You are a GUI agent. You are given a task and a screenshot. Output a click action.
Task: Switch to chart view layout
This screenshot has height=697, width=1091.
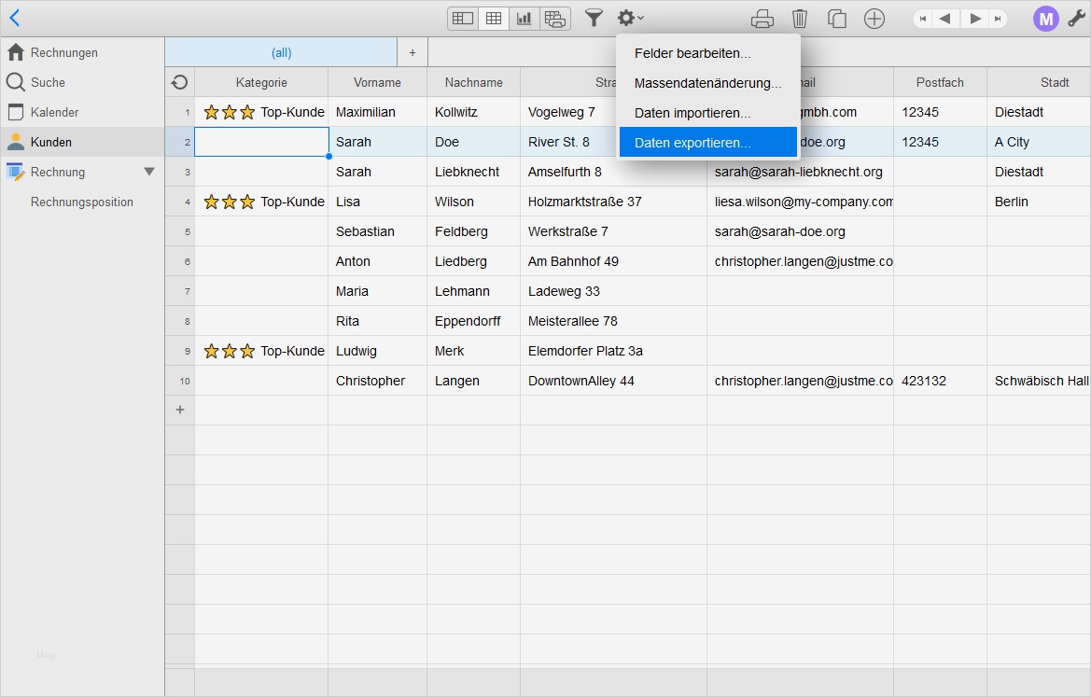point(525,19)
